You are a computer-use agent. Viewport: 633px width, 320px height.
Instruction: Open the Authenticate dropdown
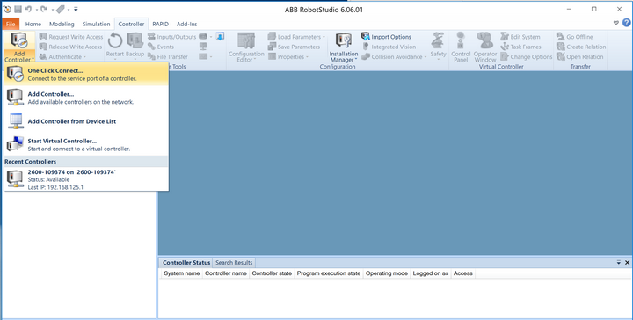click(x=63, y=57)
